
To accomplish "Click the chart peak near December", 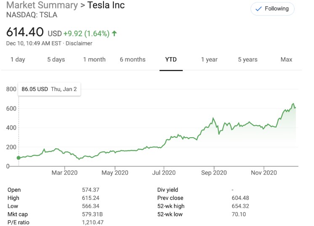I will click(293, 104).
